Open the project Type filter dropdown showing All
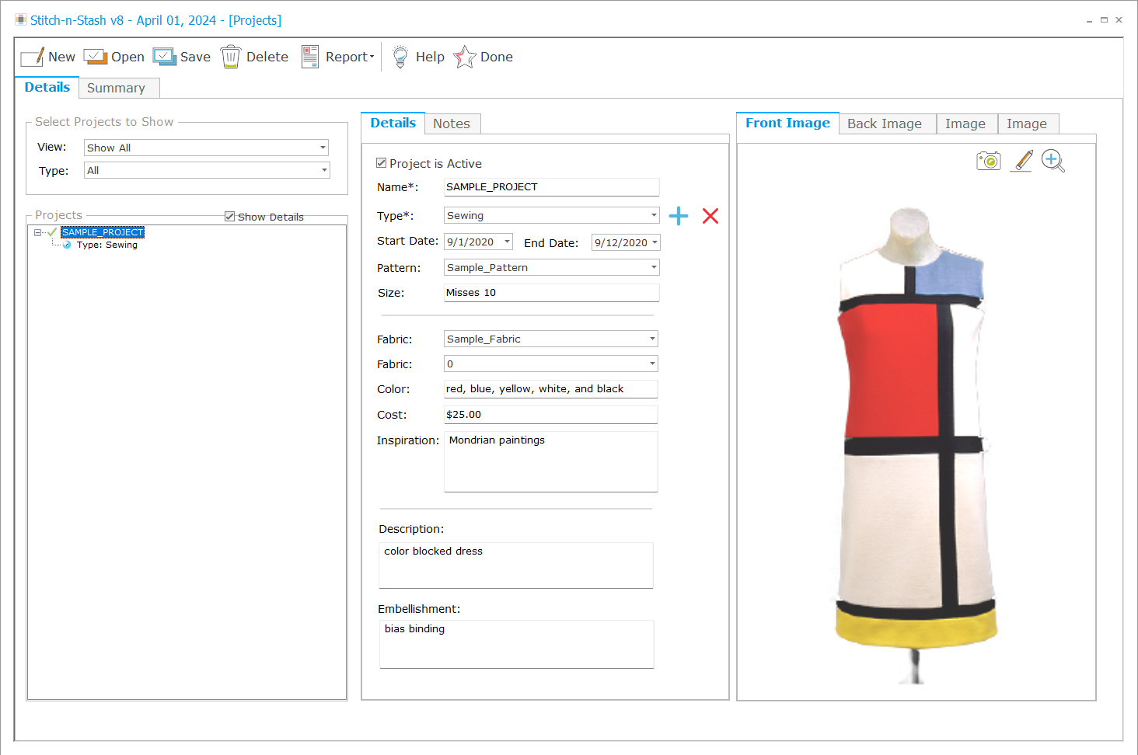1138x755 pixels. [207, 170]
